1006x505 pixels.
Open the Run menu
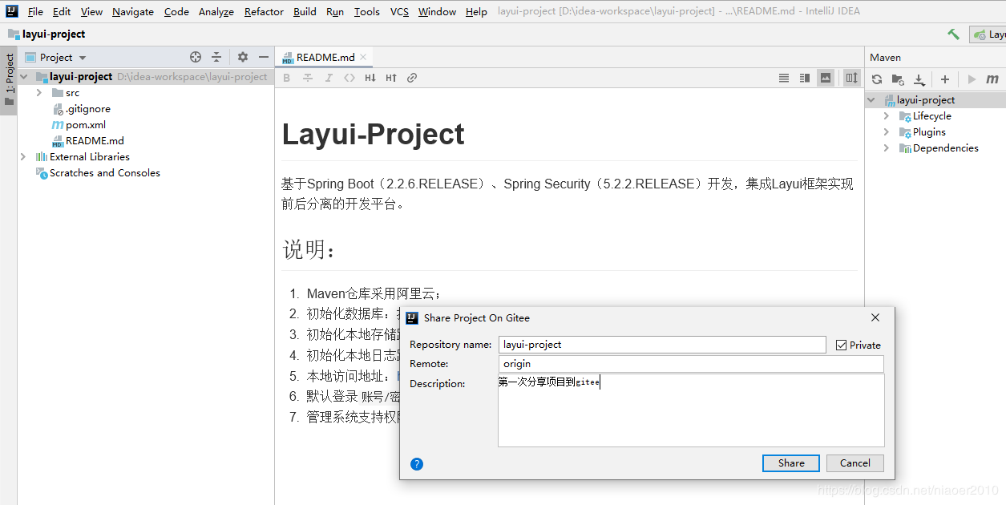[335, 11]
